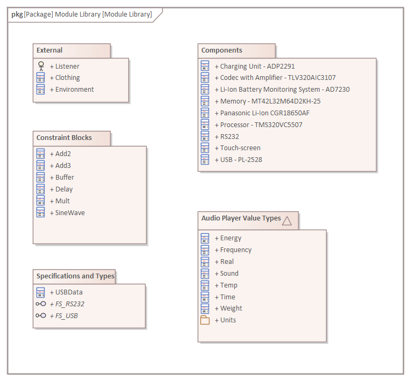The height and width of the screenshot is (383, 412).
Task: Select the Constraint Blocks package title tab
Action: 72,138
